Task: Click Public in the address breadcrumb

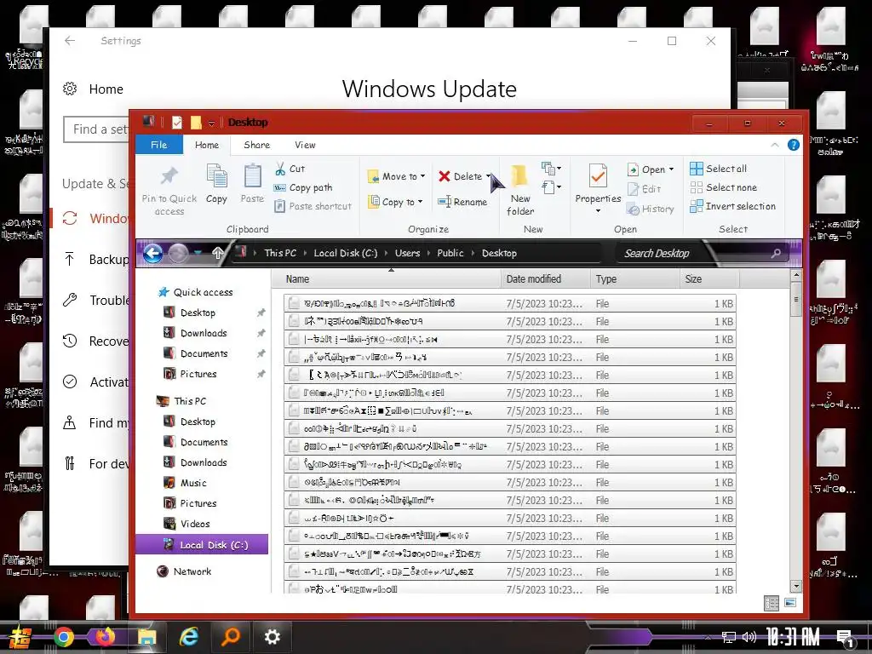Action: [450, 253]
